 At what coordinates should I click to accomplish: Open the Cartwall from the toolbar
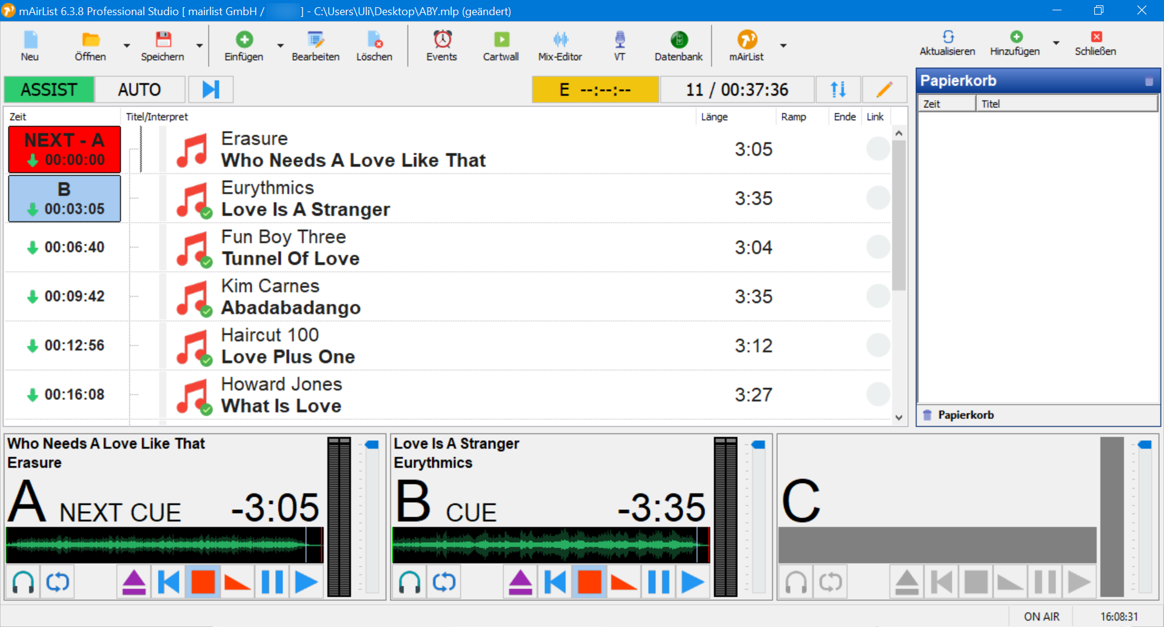[x=500, y=46]
